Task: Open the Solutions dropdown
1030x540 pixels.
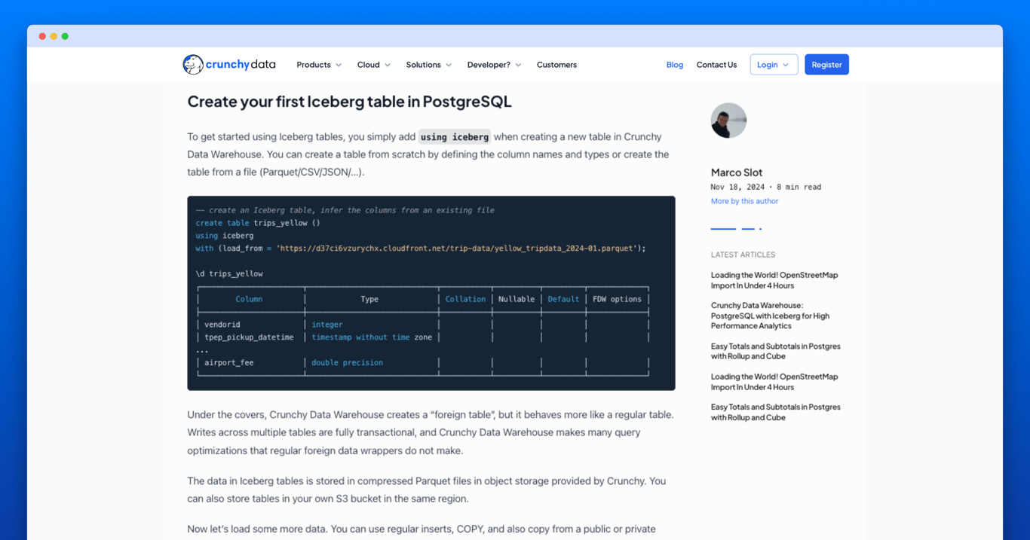Action: (429, 65)
